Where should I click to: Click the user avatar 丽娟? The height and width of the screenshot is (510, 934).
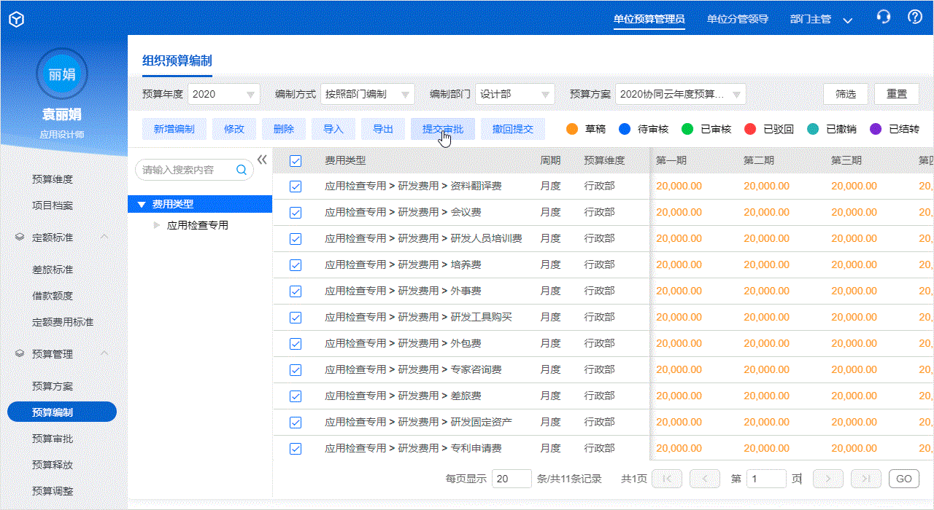pyautogui.click(x=62, y=74)
